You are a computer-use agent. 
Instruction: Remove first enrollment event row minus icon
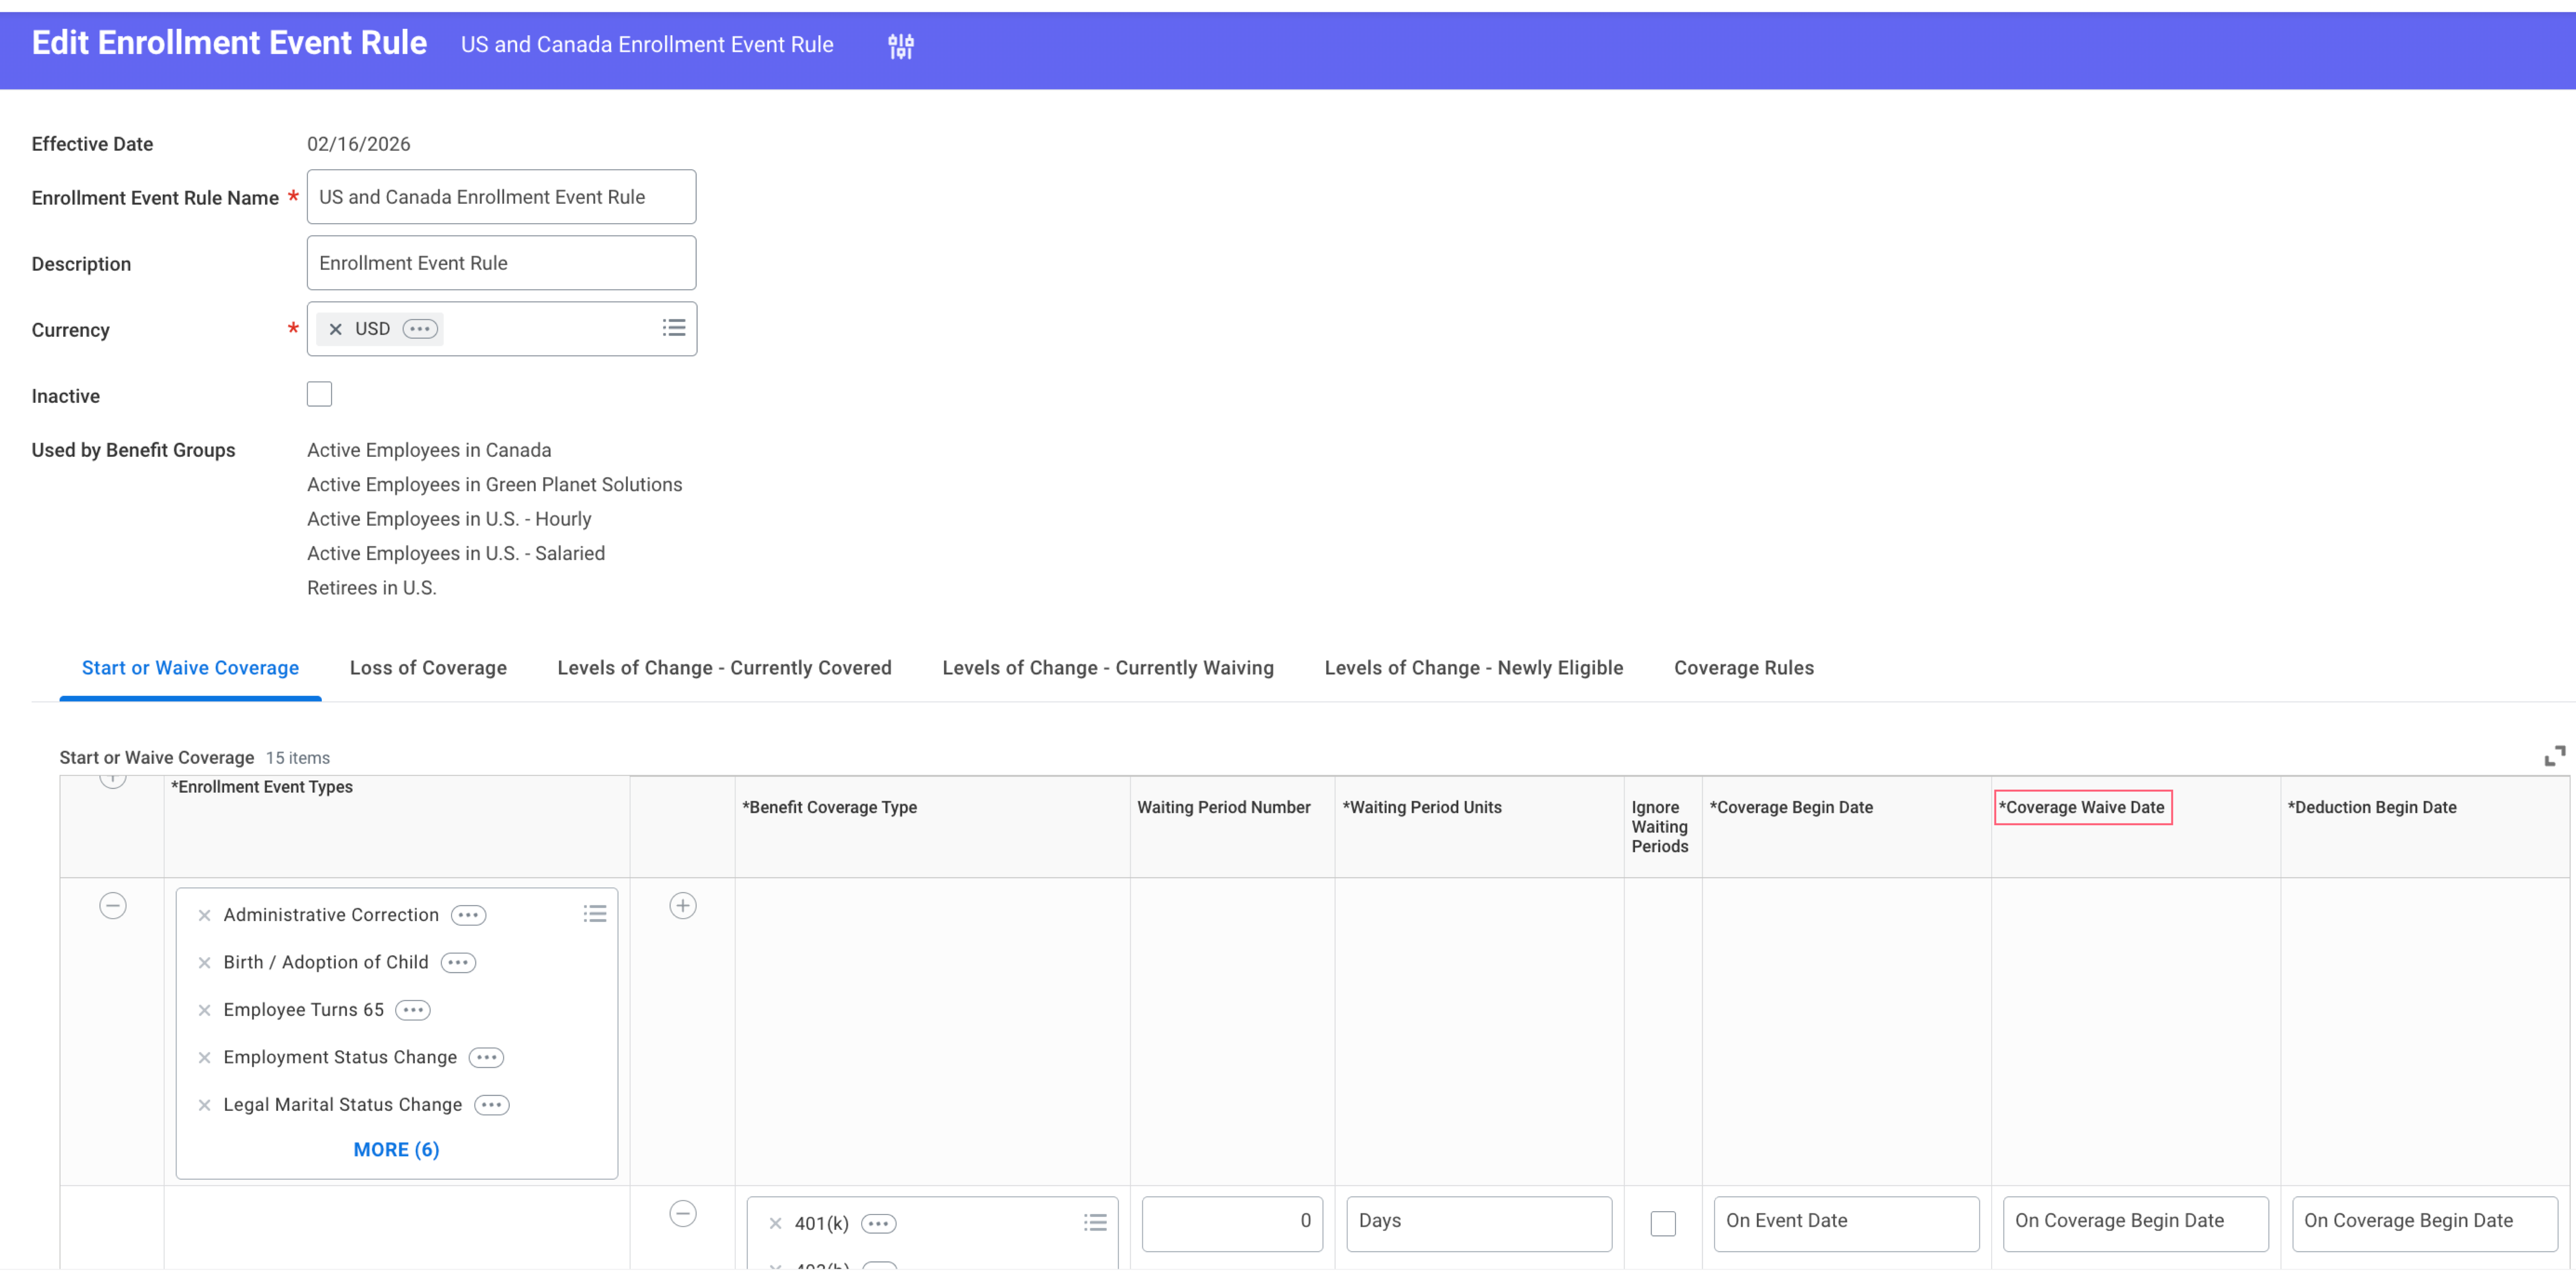(x=113, y=906)
